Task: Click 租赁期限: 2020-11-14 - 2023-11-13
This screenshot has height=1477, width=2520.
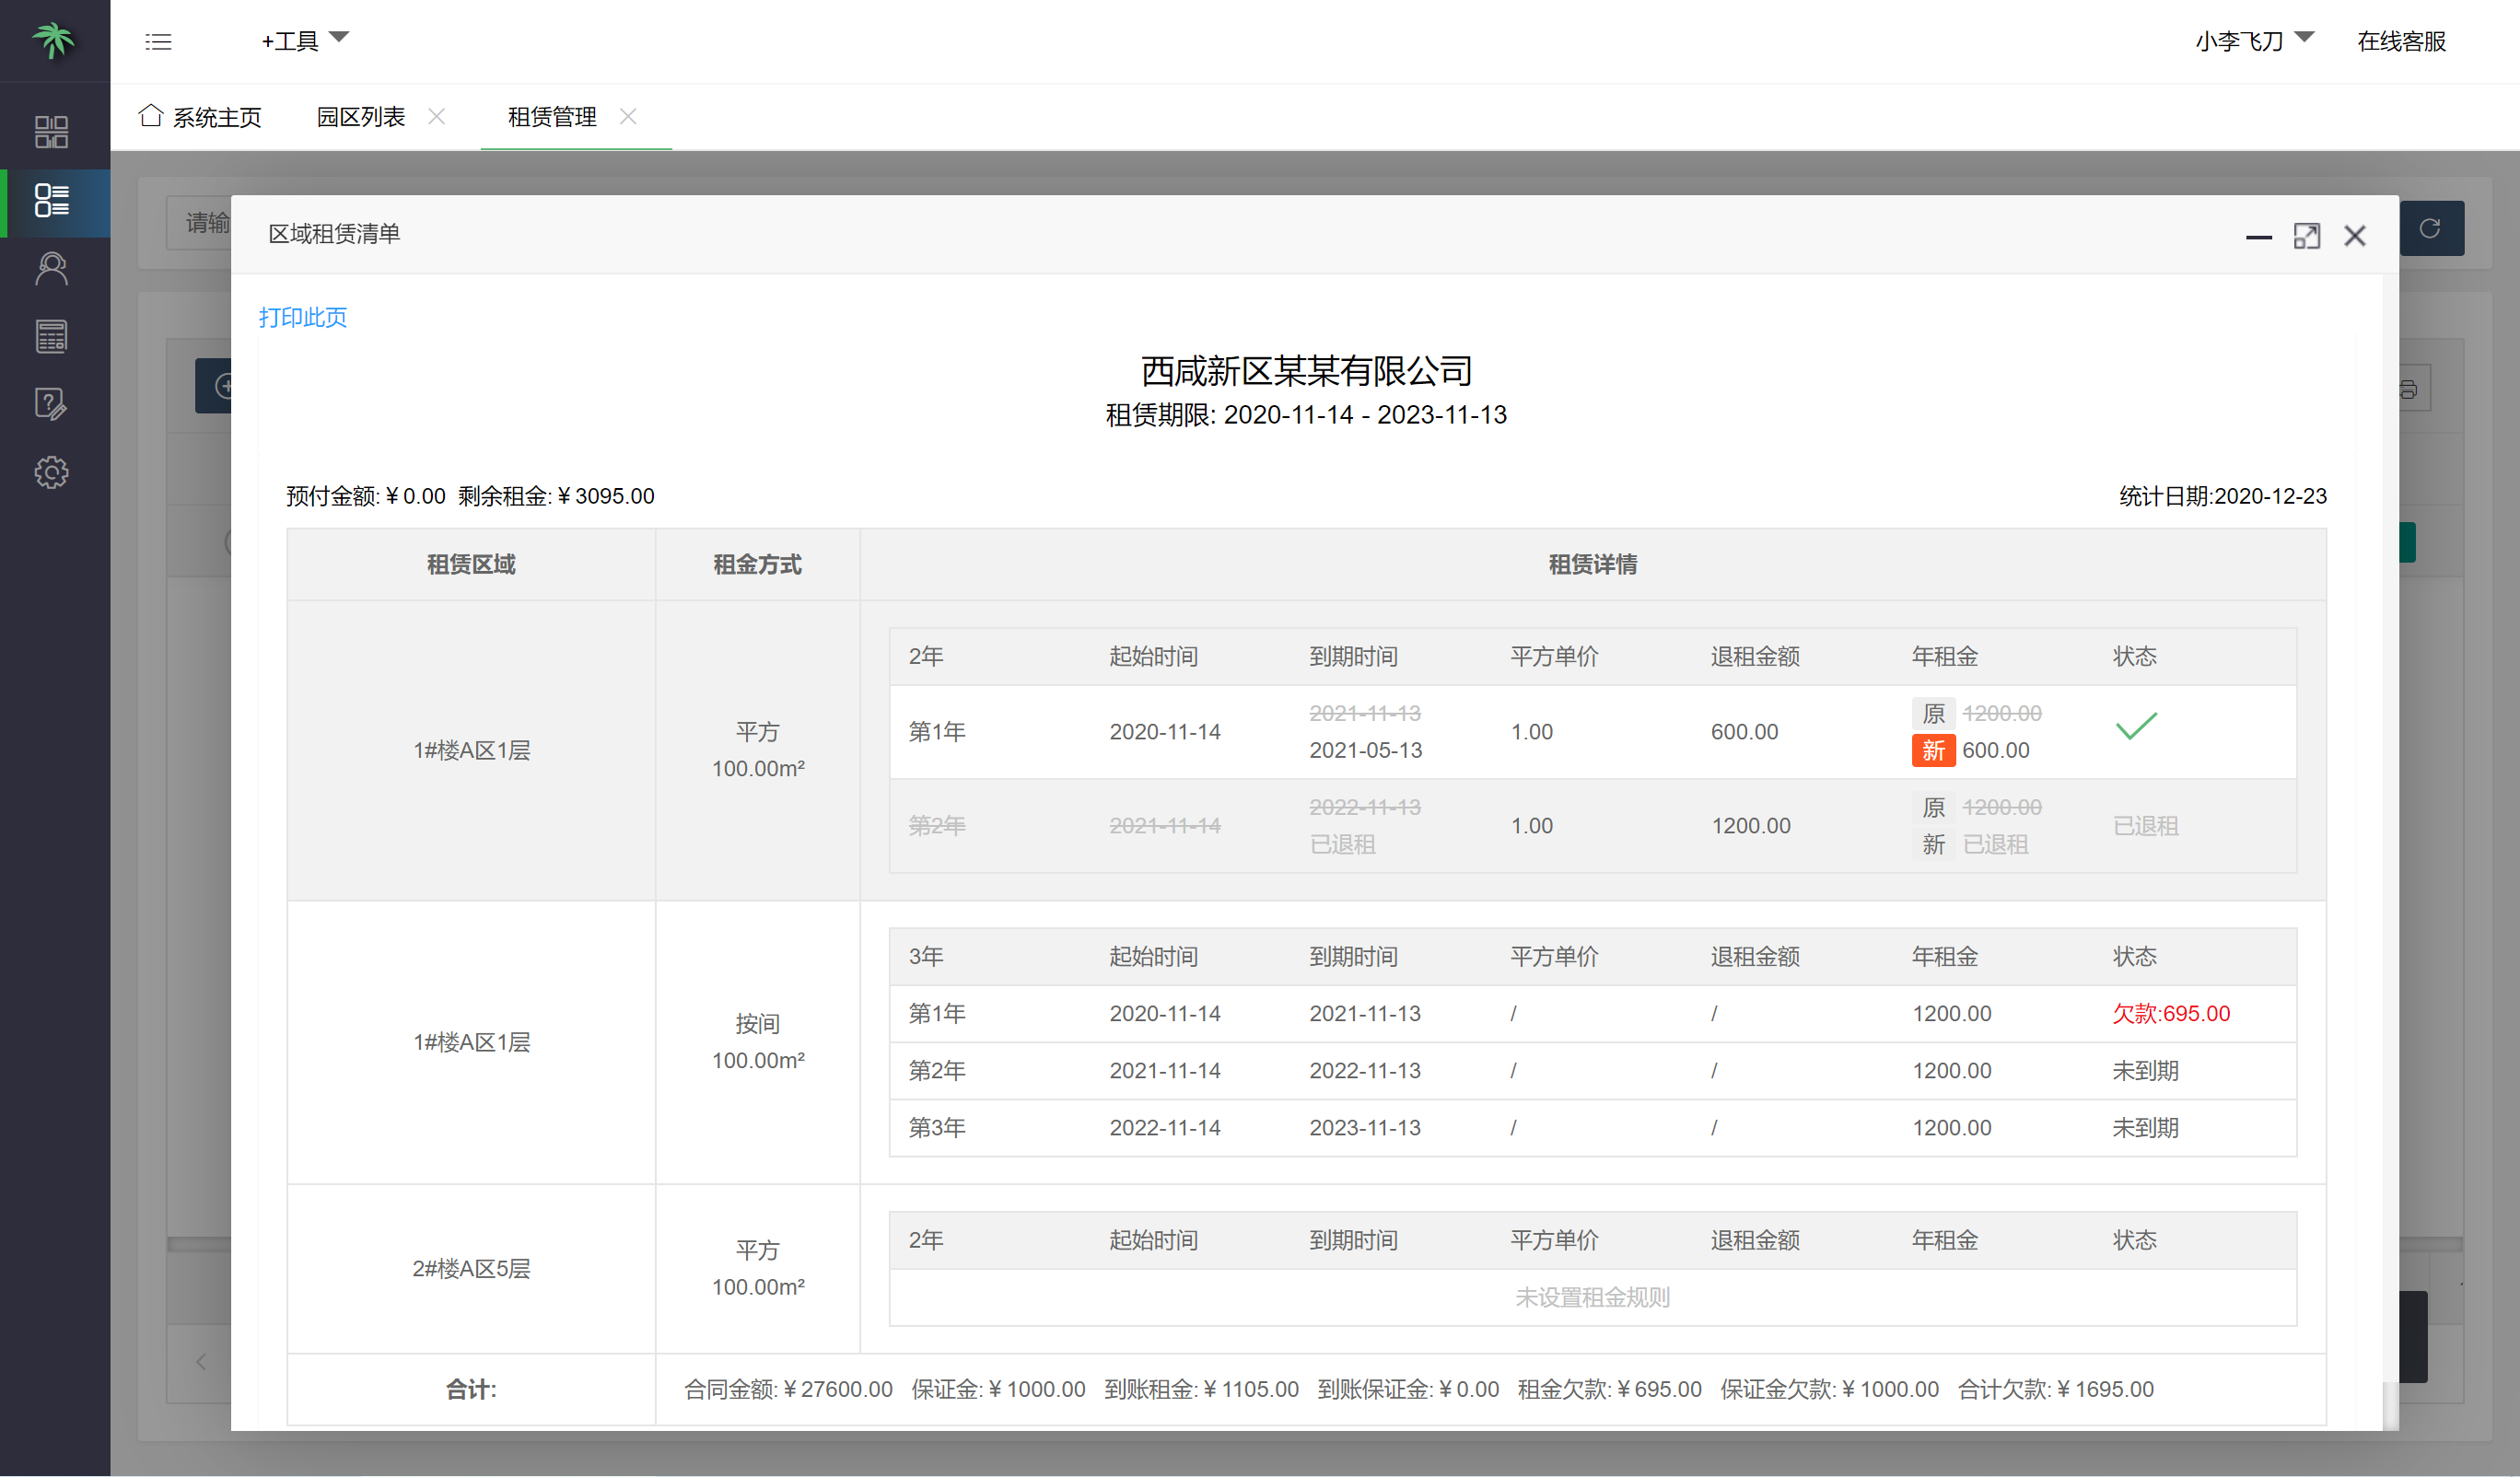Action: tap(1306, 415)
